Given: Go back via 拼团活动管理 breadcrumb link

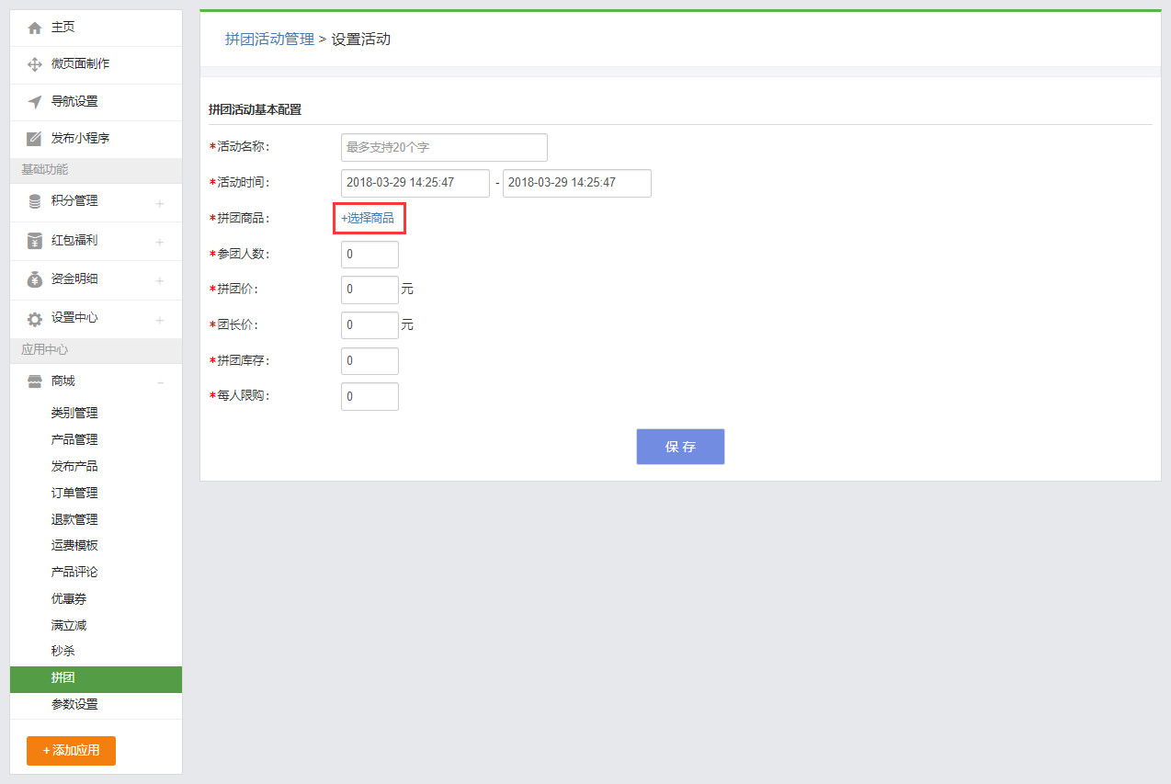Looking at the screenshot, I should 269,40.
